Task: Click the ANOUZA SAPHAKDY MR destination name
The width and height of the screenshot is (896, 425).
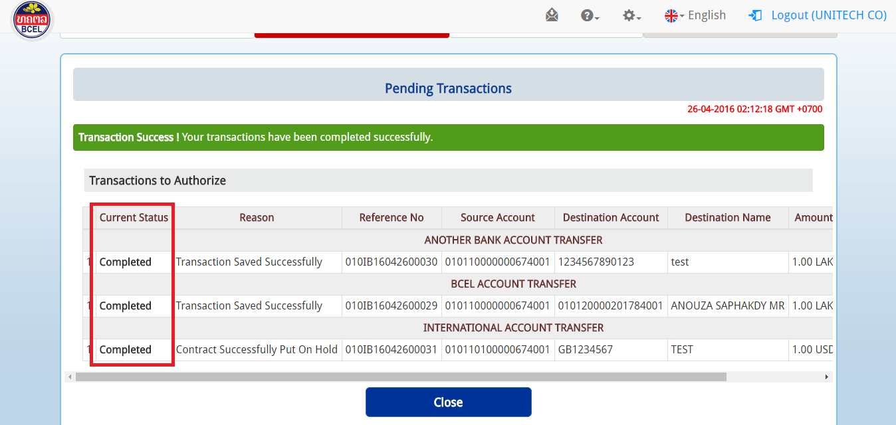Action: (728, 306)
